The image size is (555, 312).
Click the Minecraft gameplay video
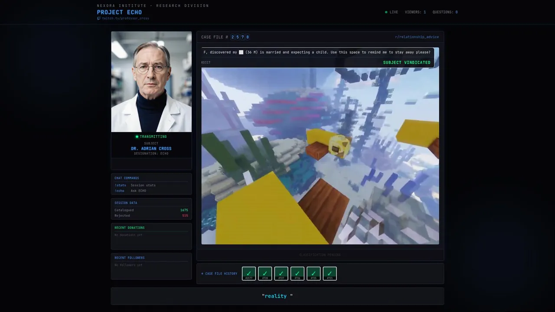[x=320, y=156]
